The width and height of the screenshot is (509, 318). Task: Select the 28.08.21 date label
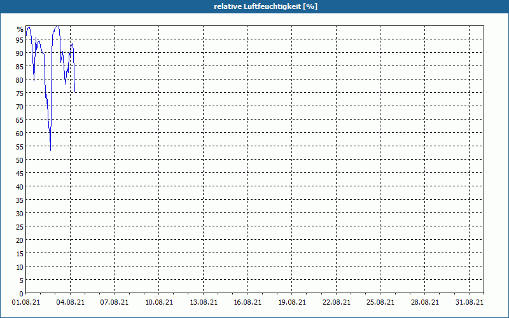[425, 302]
